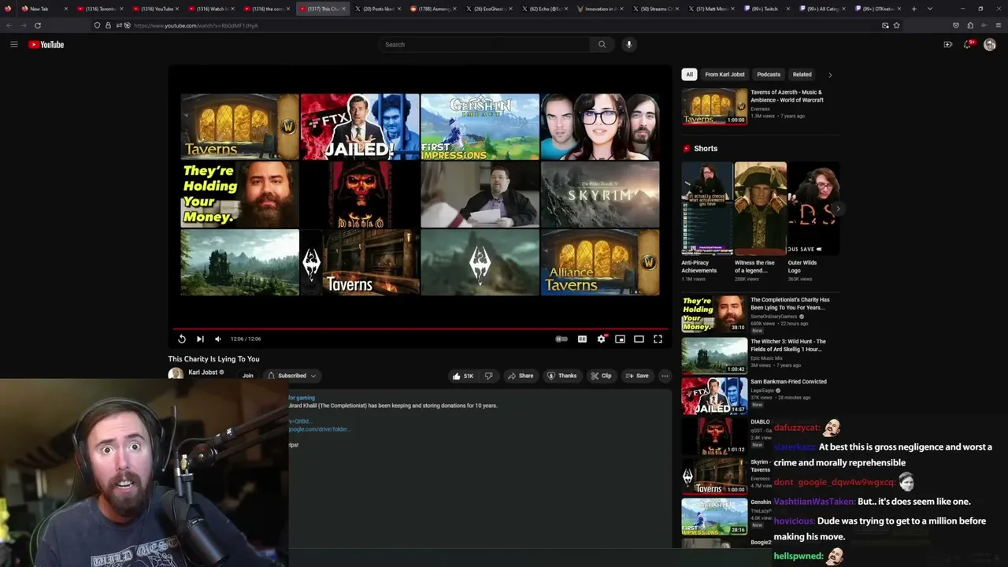Submit search with the magnifier icon
This screenshot has width=1008, height=567.
tap(602, 44)
